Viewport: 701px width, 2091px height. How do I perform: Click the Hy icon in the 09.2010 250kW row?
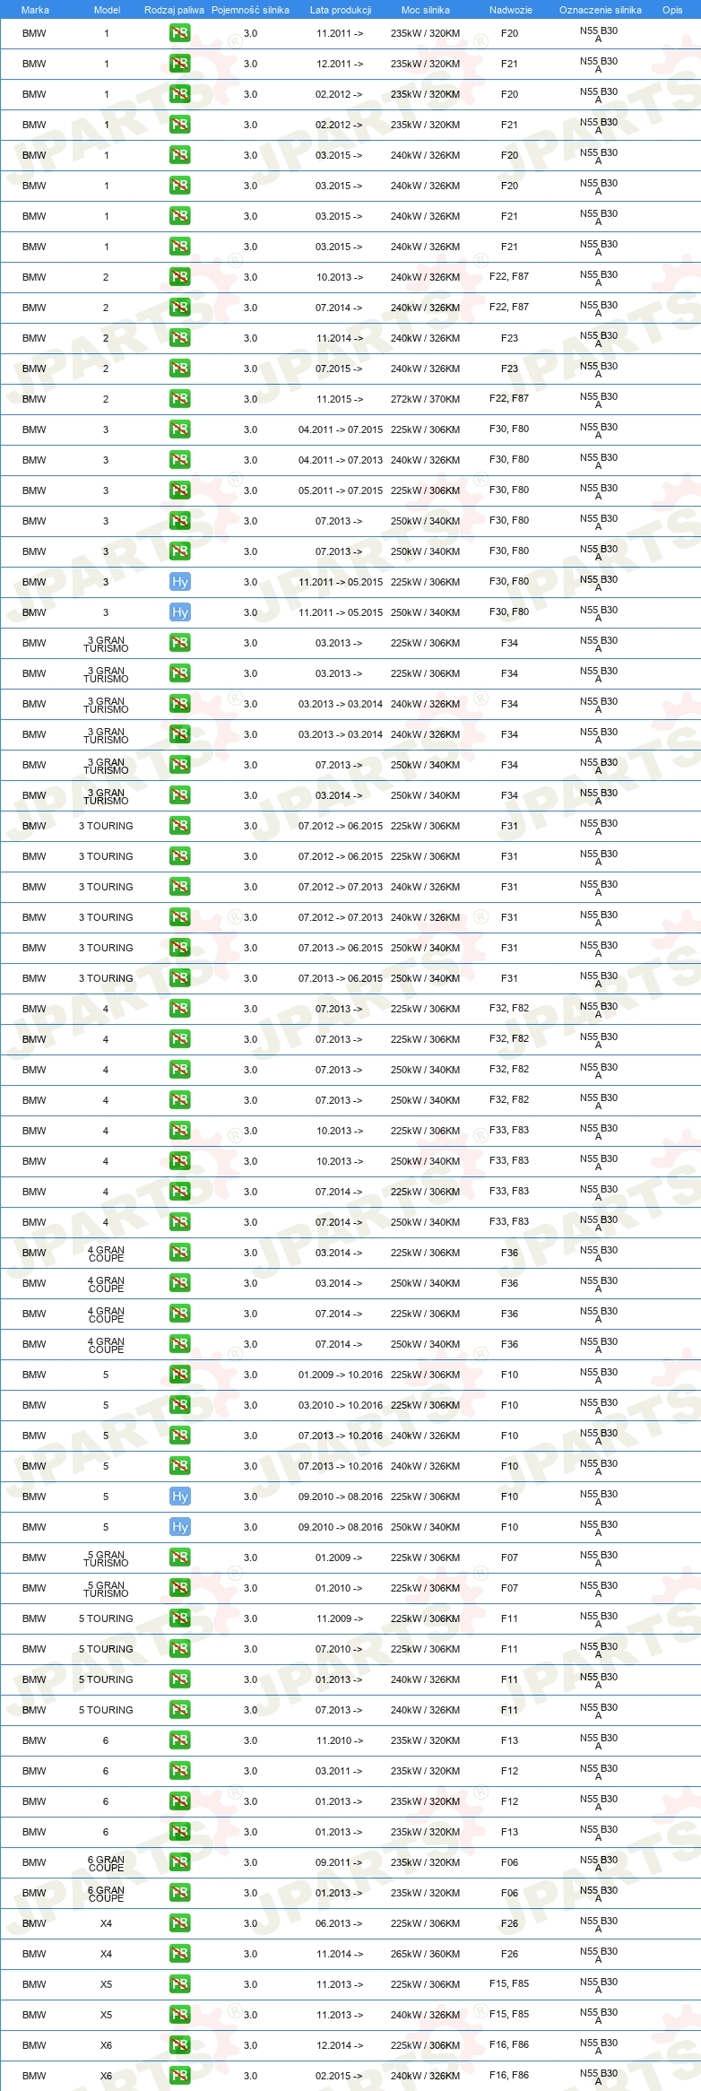click(179, 1527)
